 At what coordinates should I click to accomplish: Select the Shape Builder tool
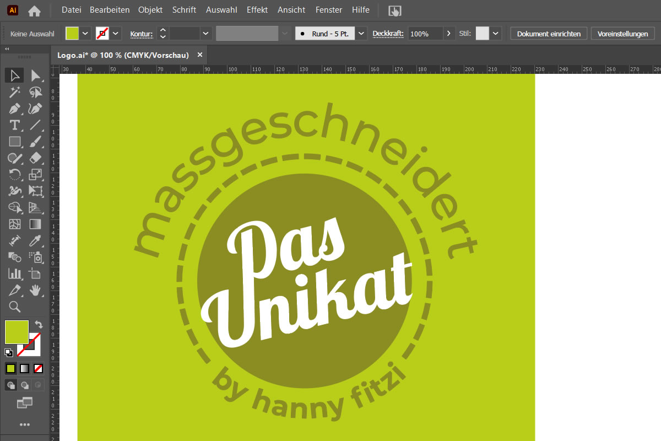point(14,208)
